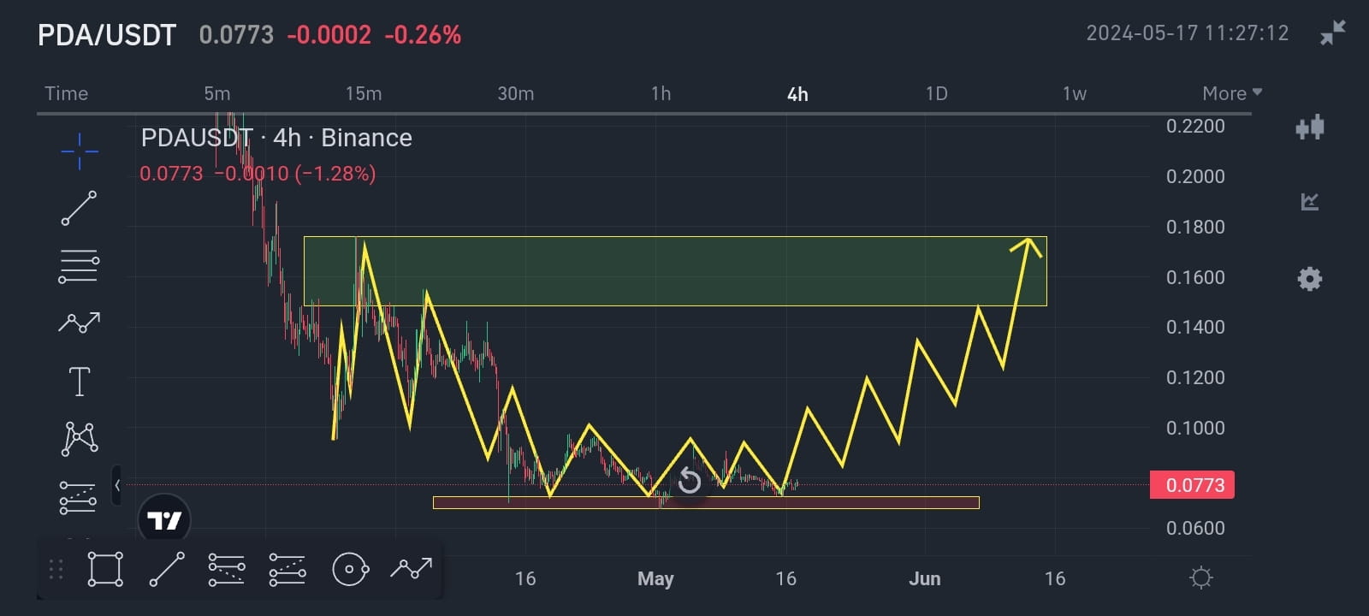Select the path arrow tool in floating toolbar
Viewport: 1369px width, 616px height.
(x=412, y=567)
